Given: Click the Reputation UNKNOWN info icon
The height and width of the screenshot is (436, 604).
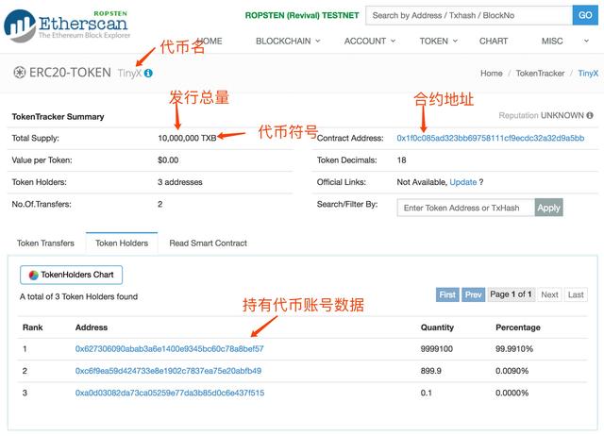Looking at the screenshot, I should [590, 115].
